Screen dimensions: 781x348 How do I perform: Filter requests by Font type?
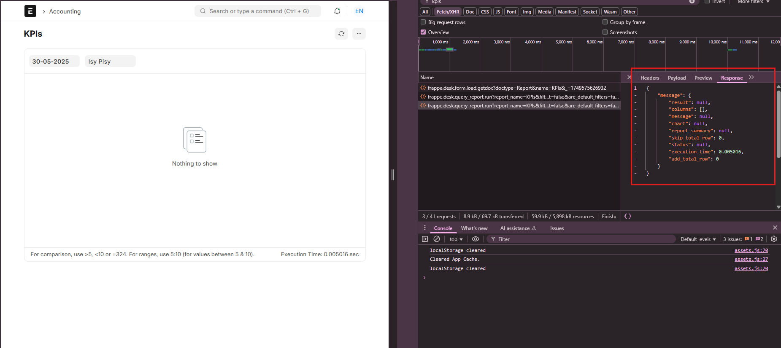tap(511, 12)
